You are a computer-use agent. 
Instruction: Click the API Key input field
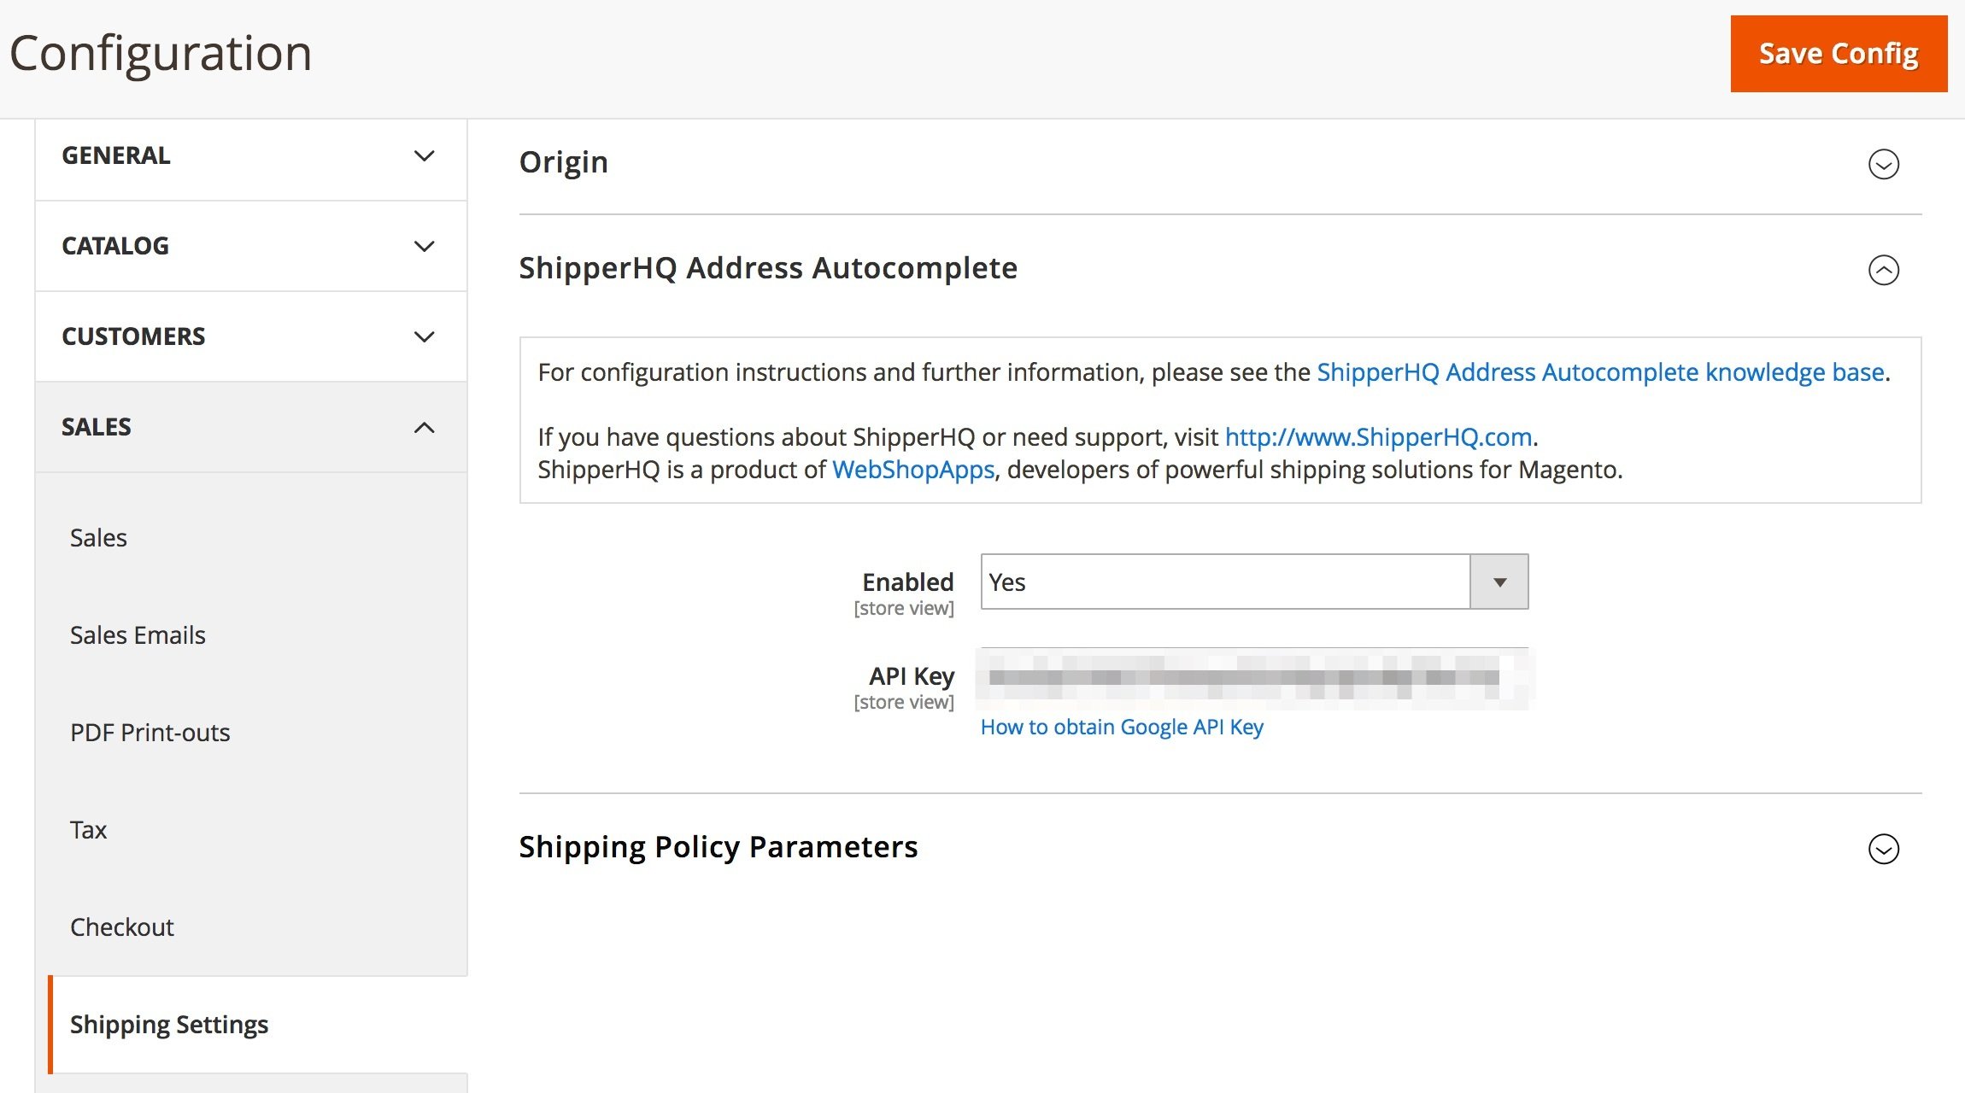[x=1254, y=678]
